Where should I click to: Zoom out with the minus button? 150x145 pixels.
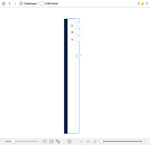[81, 141]
